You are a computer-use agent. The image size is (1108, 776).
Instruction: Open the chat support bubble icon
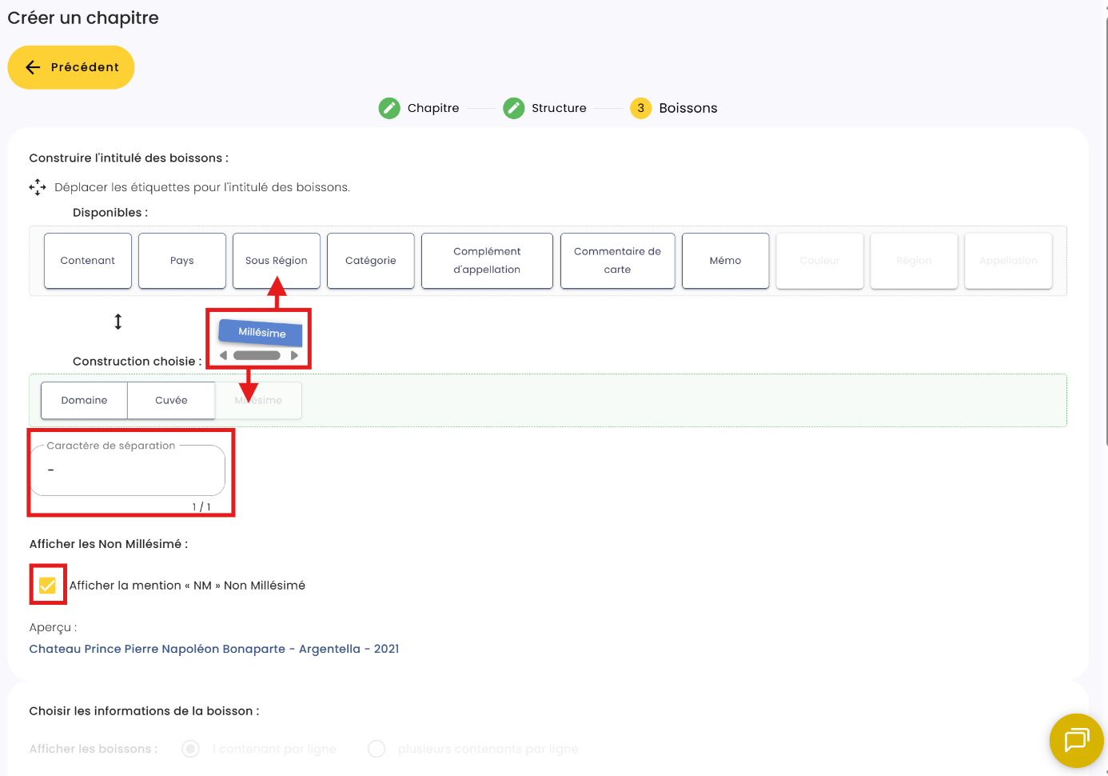[x=1076, y=741]
